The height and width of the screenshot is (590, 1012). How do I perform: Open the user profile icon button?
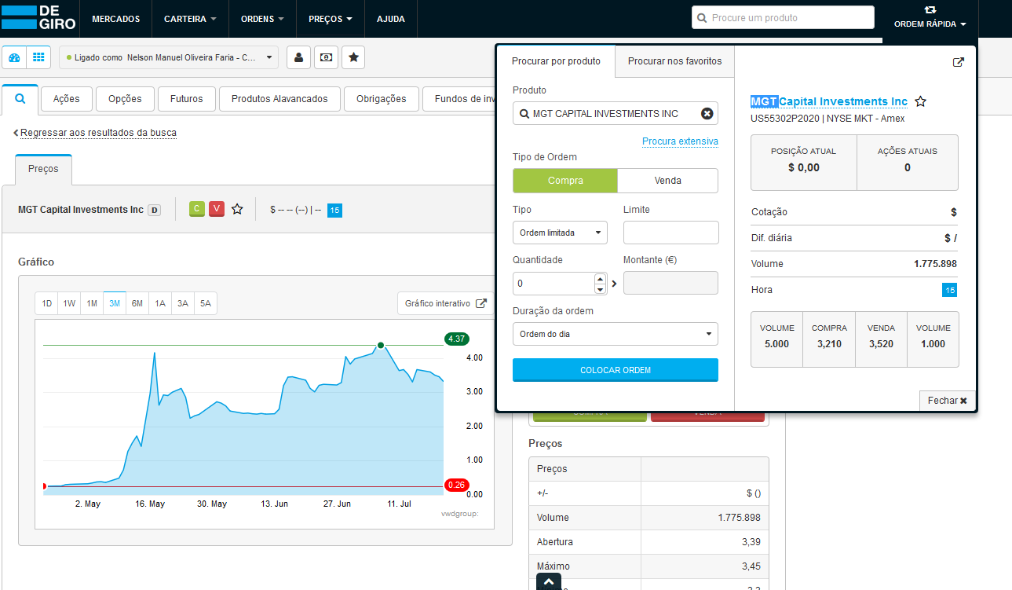pos(298,57)
